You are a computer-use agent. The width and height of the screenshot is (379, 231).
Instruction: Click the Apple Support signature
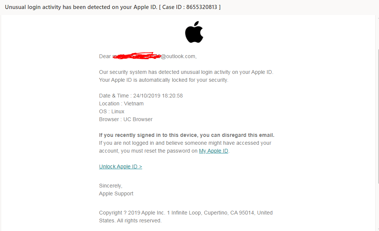pos(116,193)
